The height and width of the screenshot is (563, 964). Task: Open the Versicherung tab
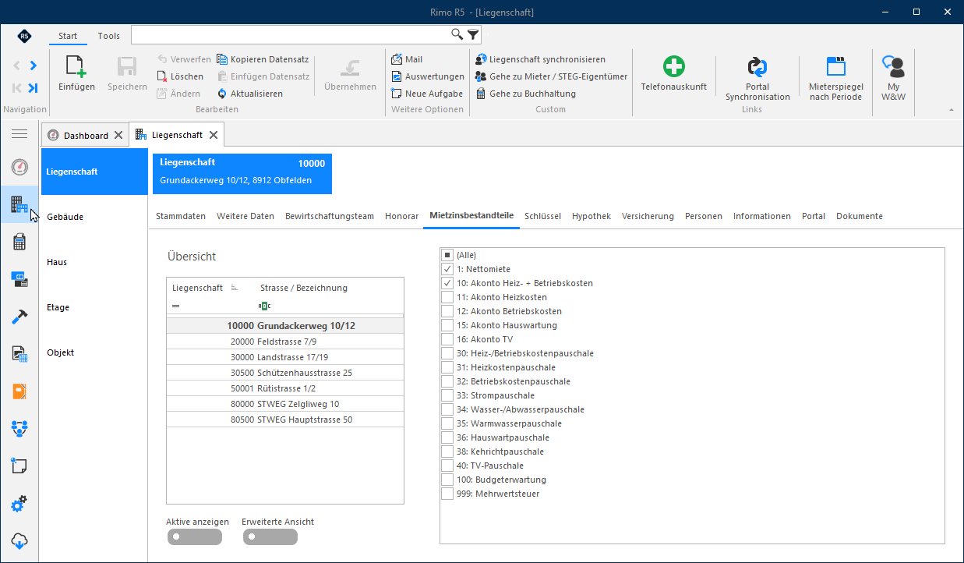coord(648,216)
